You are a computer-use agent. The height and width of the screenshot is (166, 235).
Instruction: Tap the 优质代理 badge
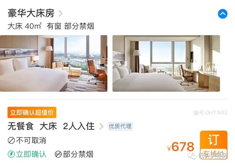pyautogui.click(x=120, y=126)
